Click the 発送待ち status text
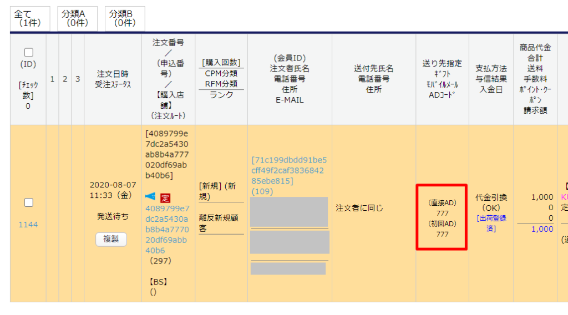 113,216
